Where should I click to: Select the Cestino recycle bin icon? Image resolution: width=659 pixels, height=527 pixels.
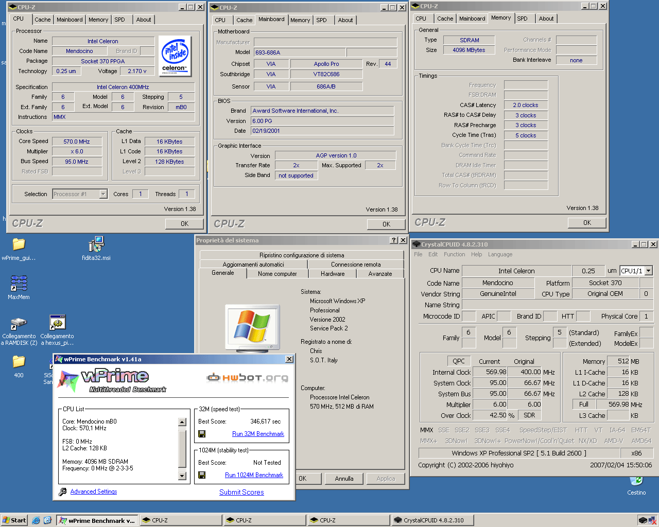636,481
